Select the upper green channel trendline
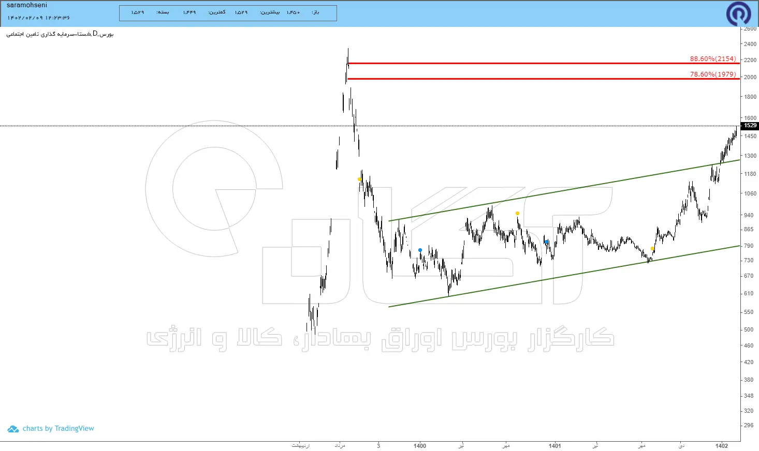This screenshot has width=759, height=451. pos(564,190)
